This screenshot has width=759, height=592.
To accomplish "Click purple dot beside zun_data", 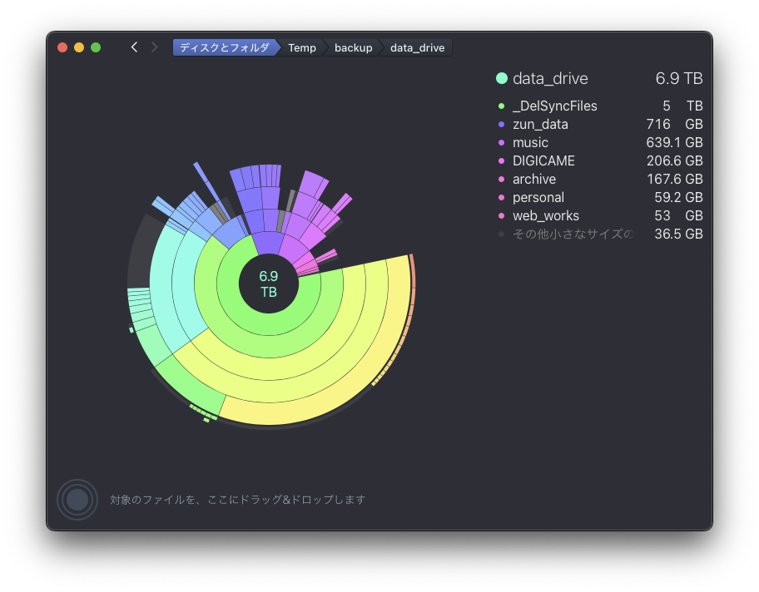I will [502, 124].
